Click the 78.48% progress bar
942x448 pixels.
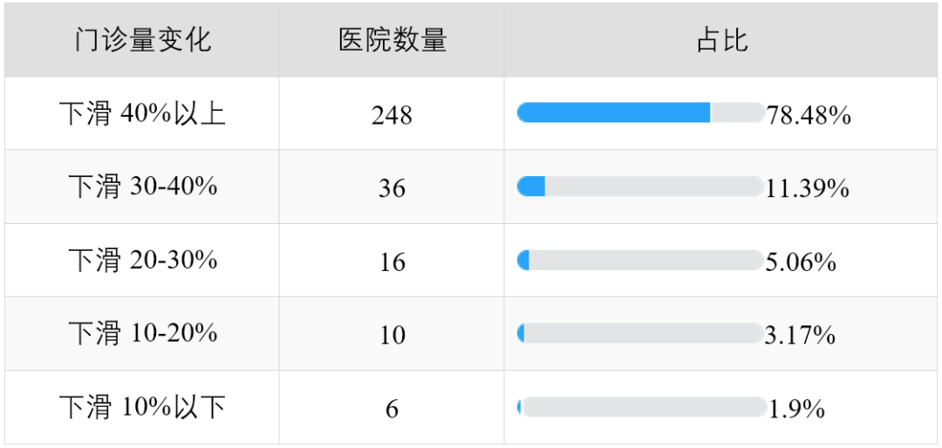pyautogui.click(x=640, y=113)
